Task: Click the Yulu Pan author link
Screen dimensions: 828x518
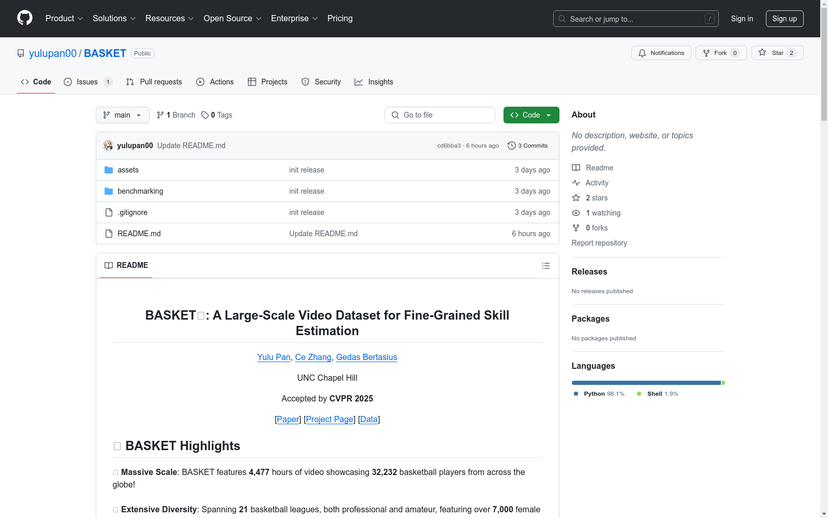Action: (274, 357)
